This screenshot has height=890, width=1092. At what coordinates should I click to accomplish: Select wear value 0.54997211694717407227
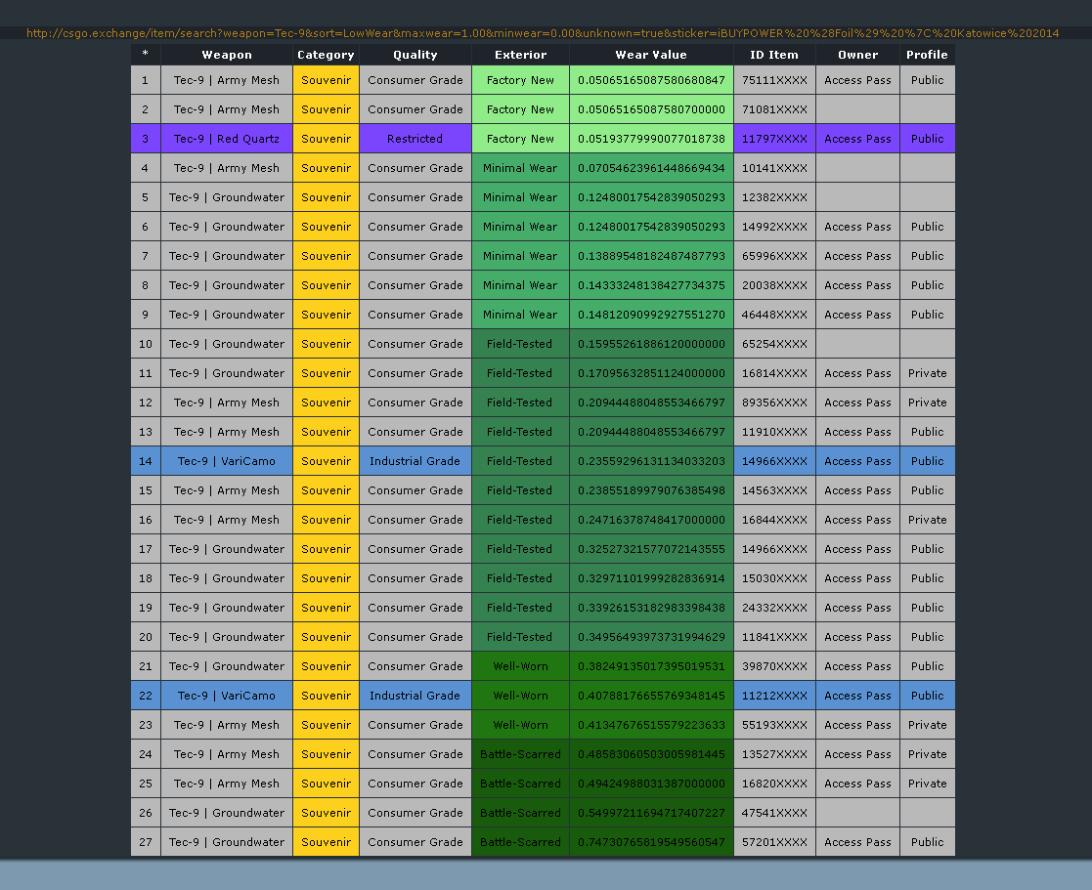pyautogui.click(x=651, y=813)
